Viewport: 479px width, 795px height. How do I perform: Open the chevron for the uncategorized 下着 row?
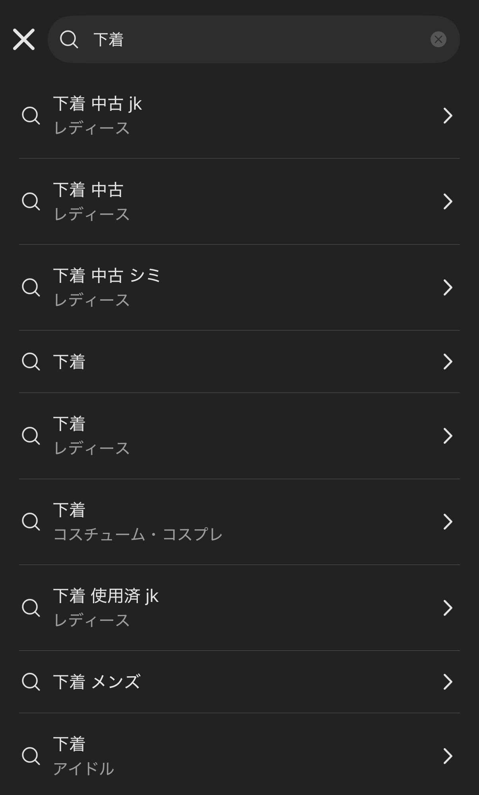448,362
